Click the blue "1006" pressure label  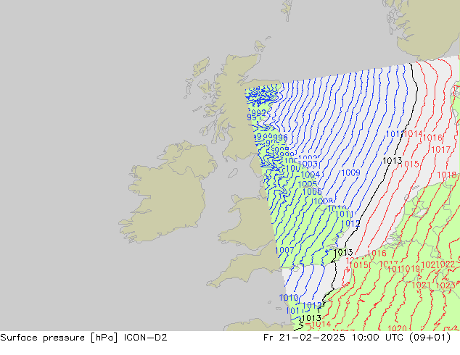point(312,191)
